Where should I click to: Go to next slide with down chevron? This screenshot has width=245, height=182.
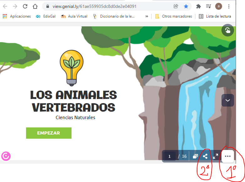(x=228, y=100)
